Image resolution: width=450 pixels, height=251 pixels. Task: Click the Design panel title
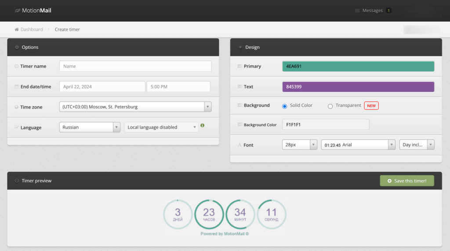[252, 47]
